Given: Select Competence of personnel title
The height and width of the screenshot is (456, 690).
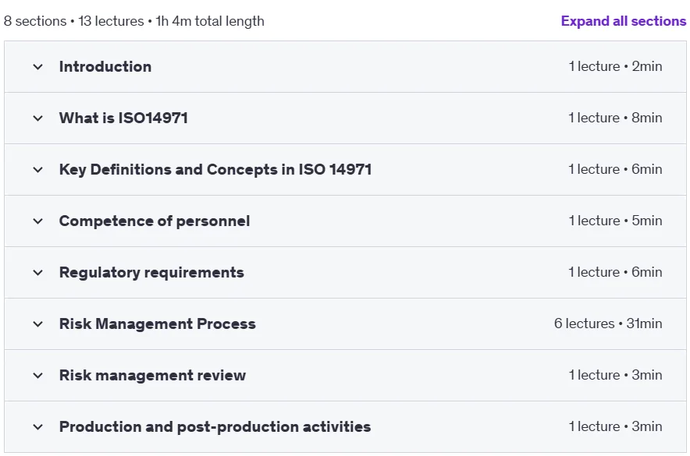Looking at the screenshot, I should pos(155,221).
